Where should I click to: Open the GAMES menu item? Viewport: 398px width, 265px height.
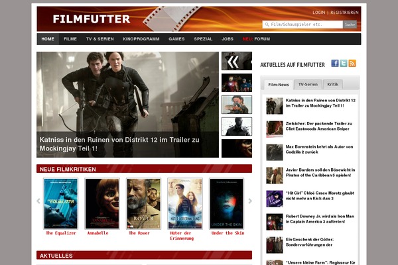[176, 39]
